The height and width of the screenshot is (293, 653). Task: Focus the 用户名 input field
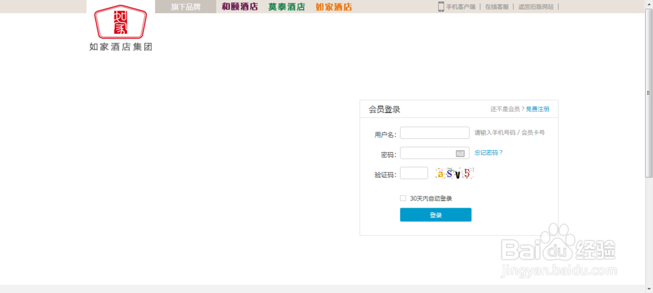pyautogui.click(x=435, y=132)
